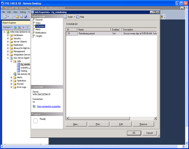
Task: Click the Save floppy disk toolbar icon
Action: [x=21, y=17]
